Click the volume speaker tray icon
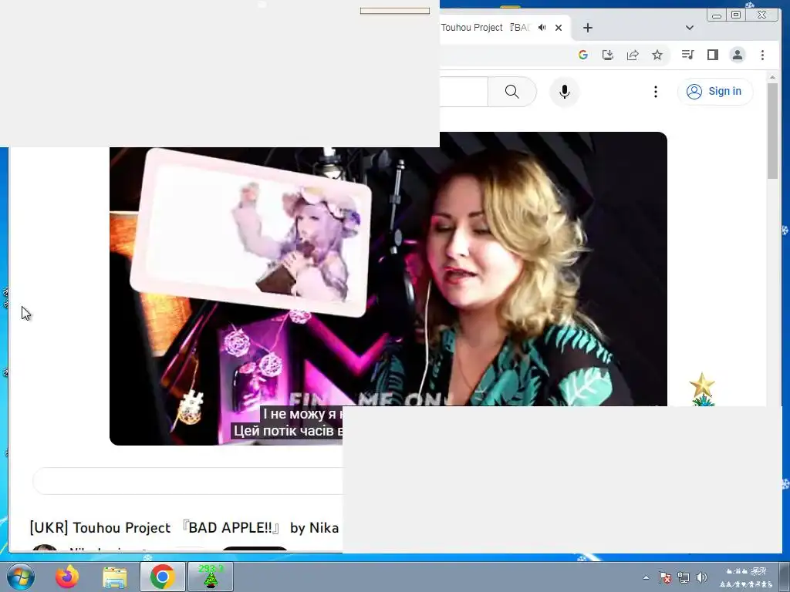The width and height of the screenshot is (790, 592). tap(701, 577)
